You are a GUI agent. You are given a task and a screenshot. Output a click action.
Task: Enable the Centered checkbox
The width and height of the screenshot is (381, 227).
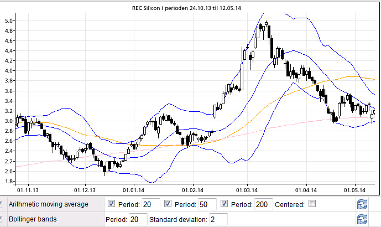(x=312, y=204)
